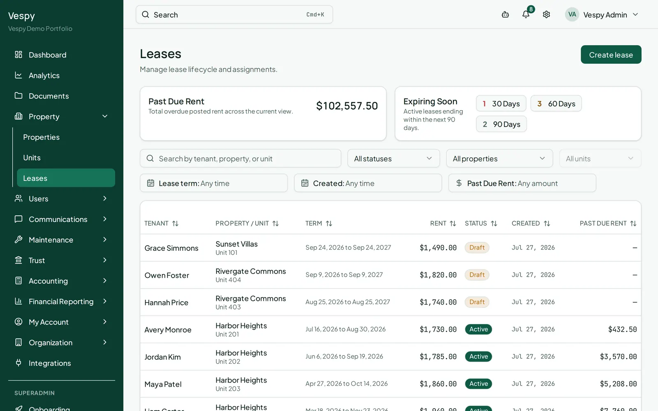Click the Property building icon
The image size is (658, 411).
point(19,116)
